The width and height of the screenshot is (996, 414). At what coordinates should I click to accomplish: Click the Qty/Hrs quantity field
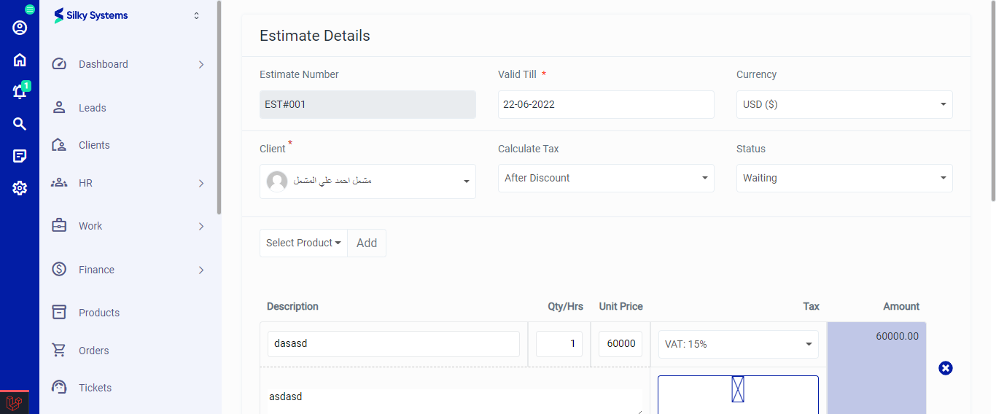(559, 343)
